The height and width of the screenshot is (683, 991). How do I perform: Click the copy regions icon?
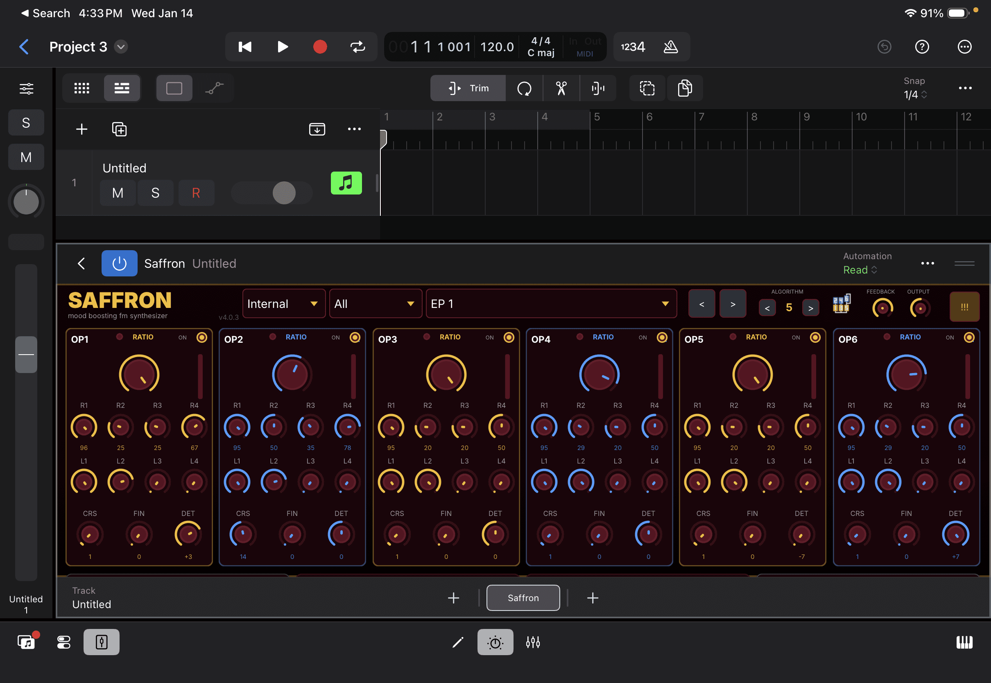(x=685, y=88)
